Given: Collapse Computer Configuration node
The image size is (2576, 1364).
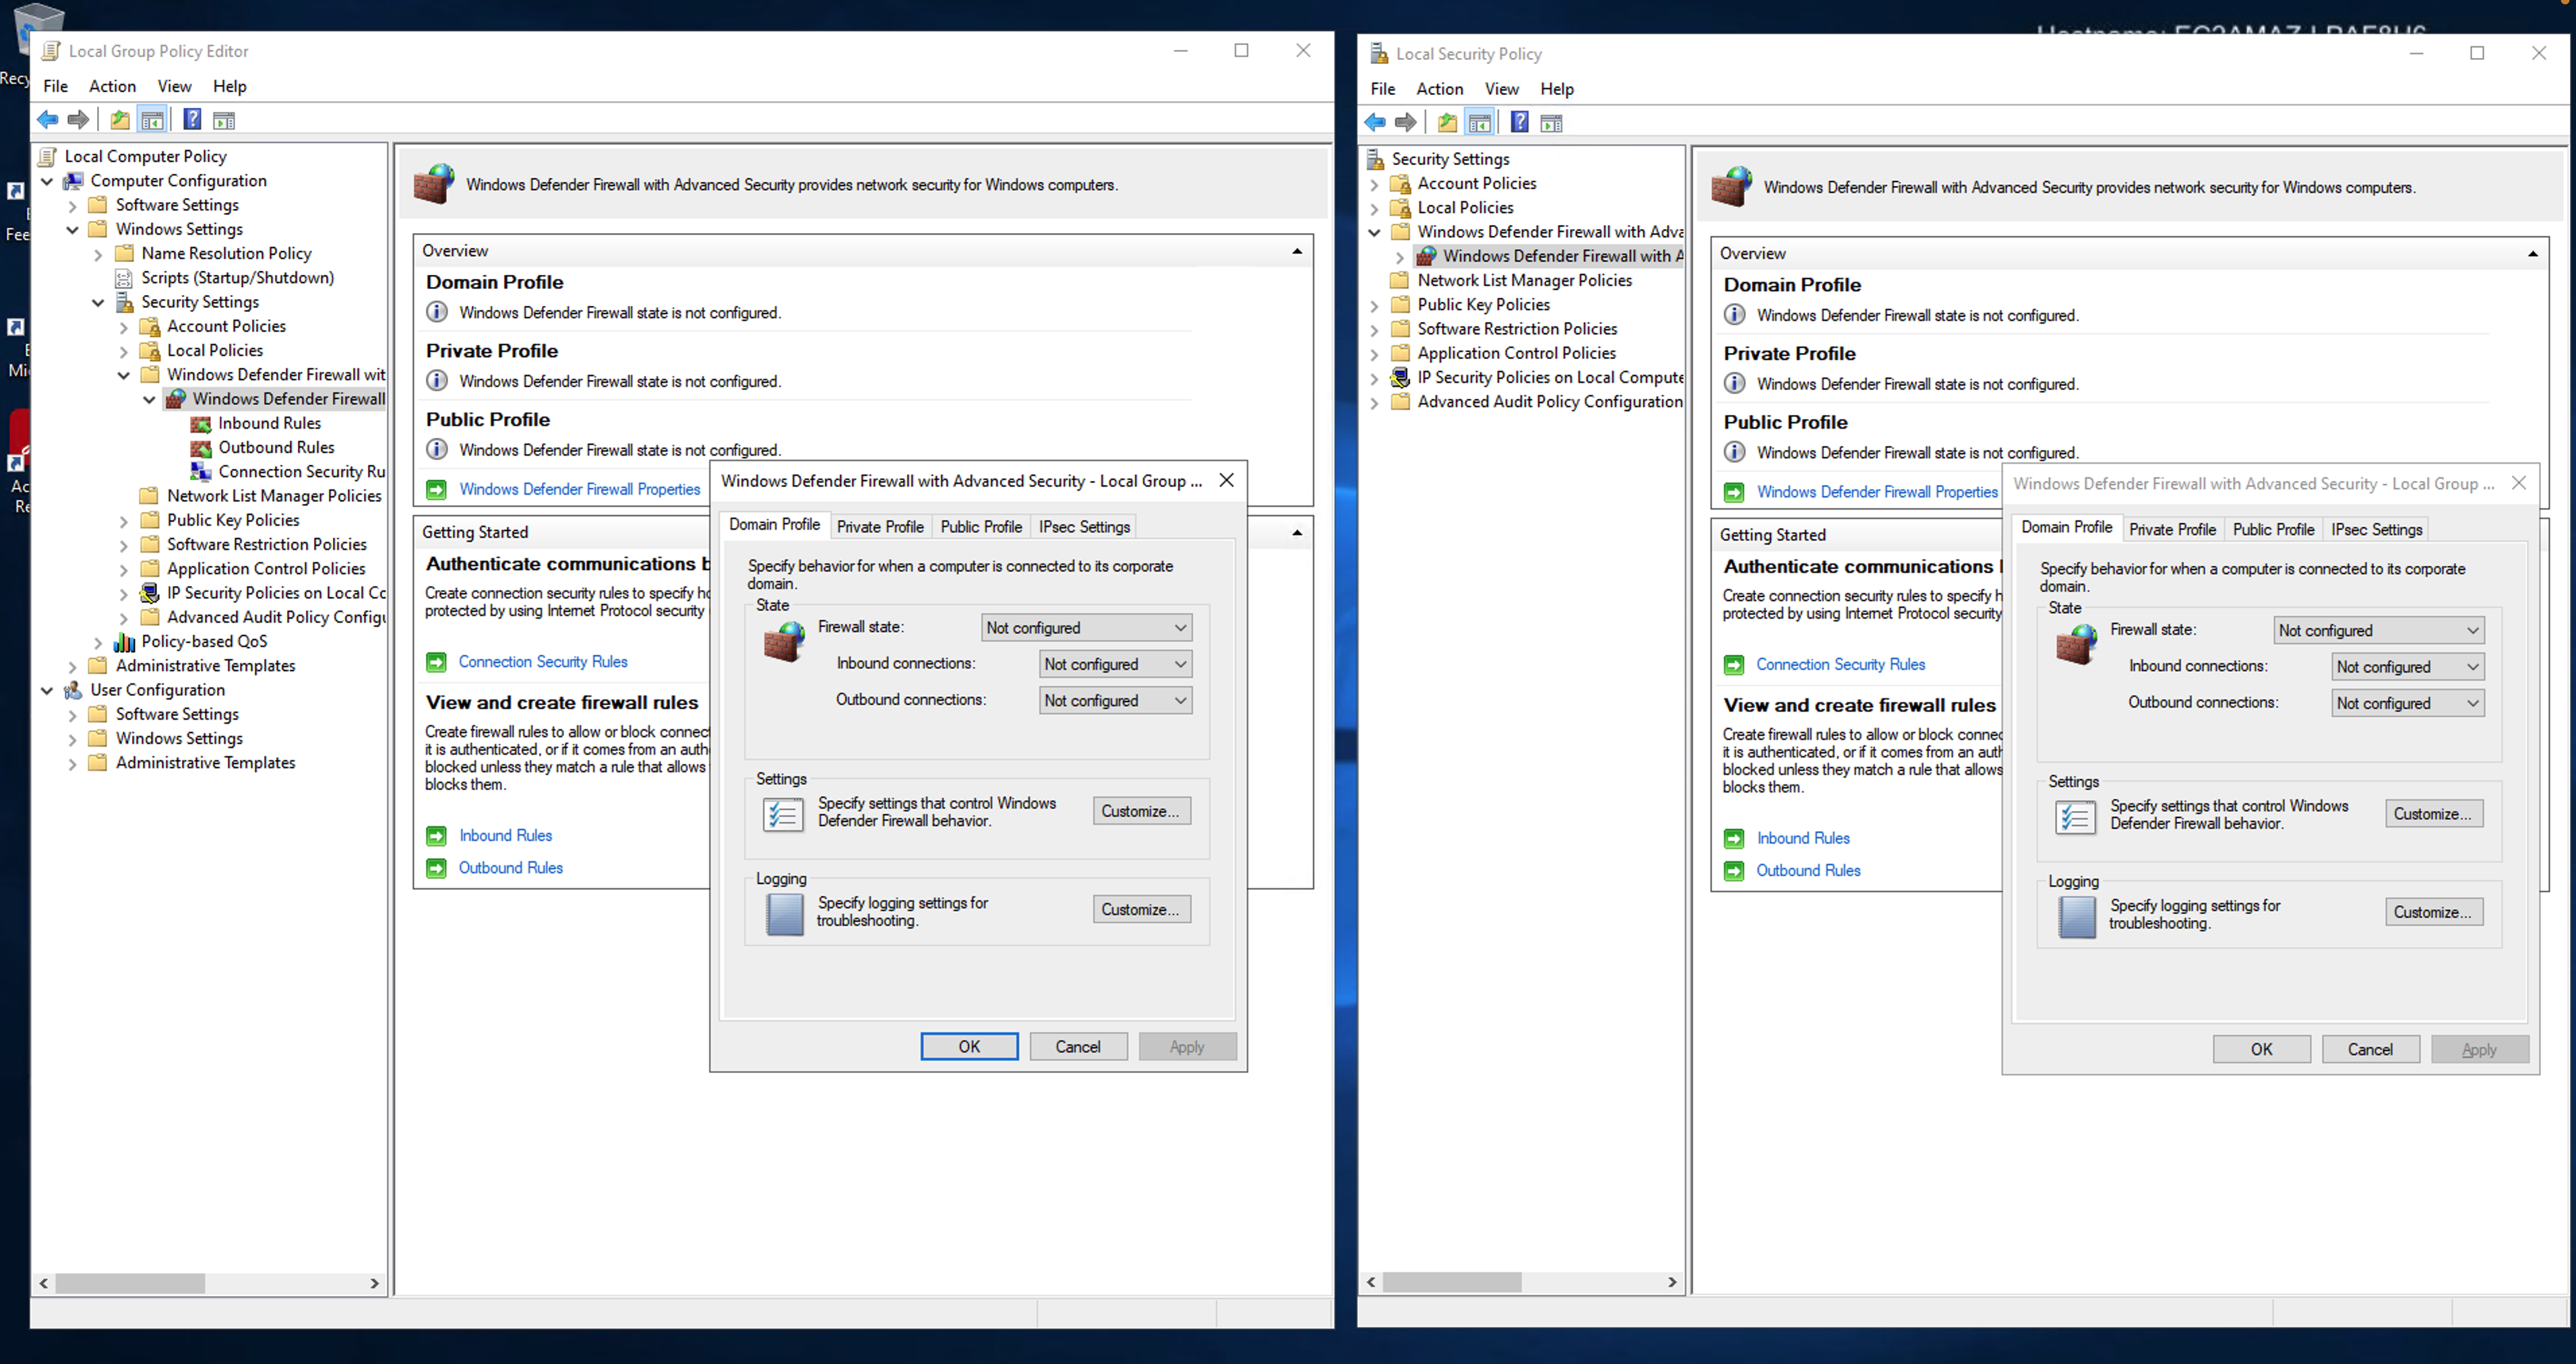Looking at the screenshot, I should point(47,181).
